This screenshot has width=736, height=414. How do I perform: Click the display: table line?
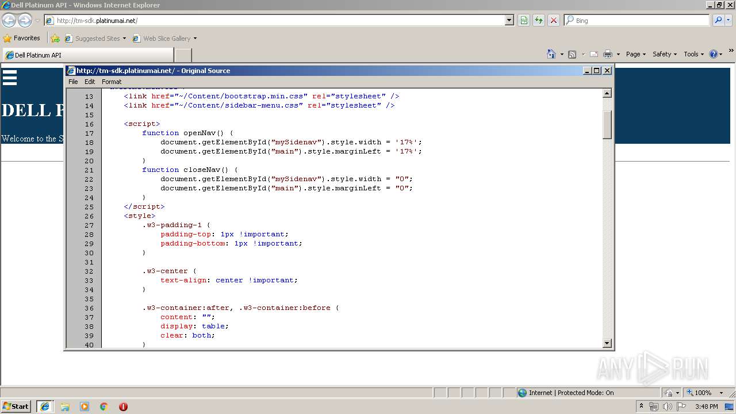195,326
